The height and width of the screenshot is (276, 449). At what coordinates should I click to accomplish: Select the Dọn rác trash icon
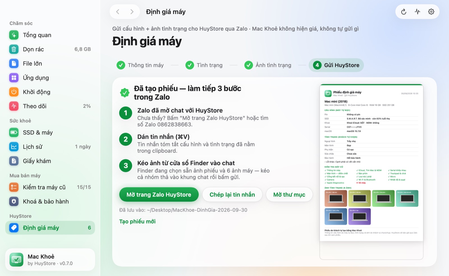(14, 49)
